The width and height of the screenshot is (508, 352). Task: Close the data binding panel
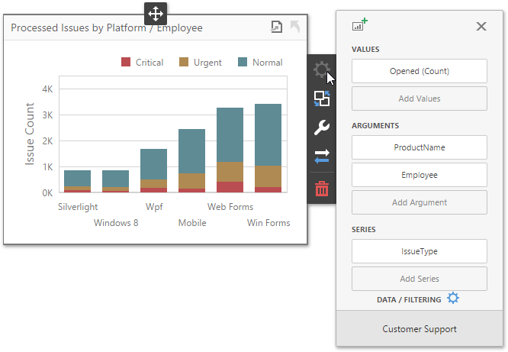481,26
